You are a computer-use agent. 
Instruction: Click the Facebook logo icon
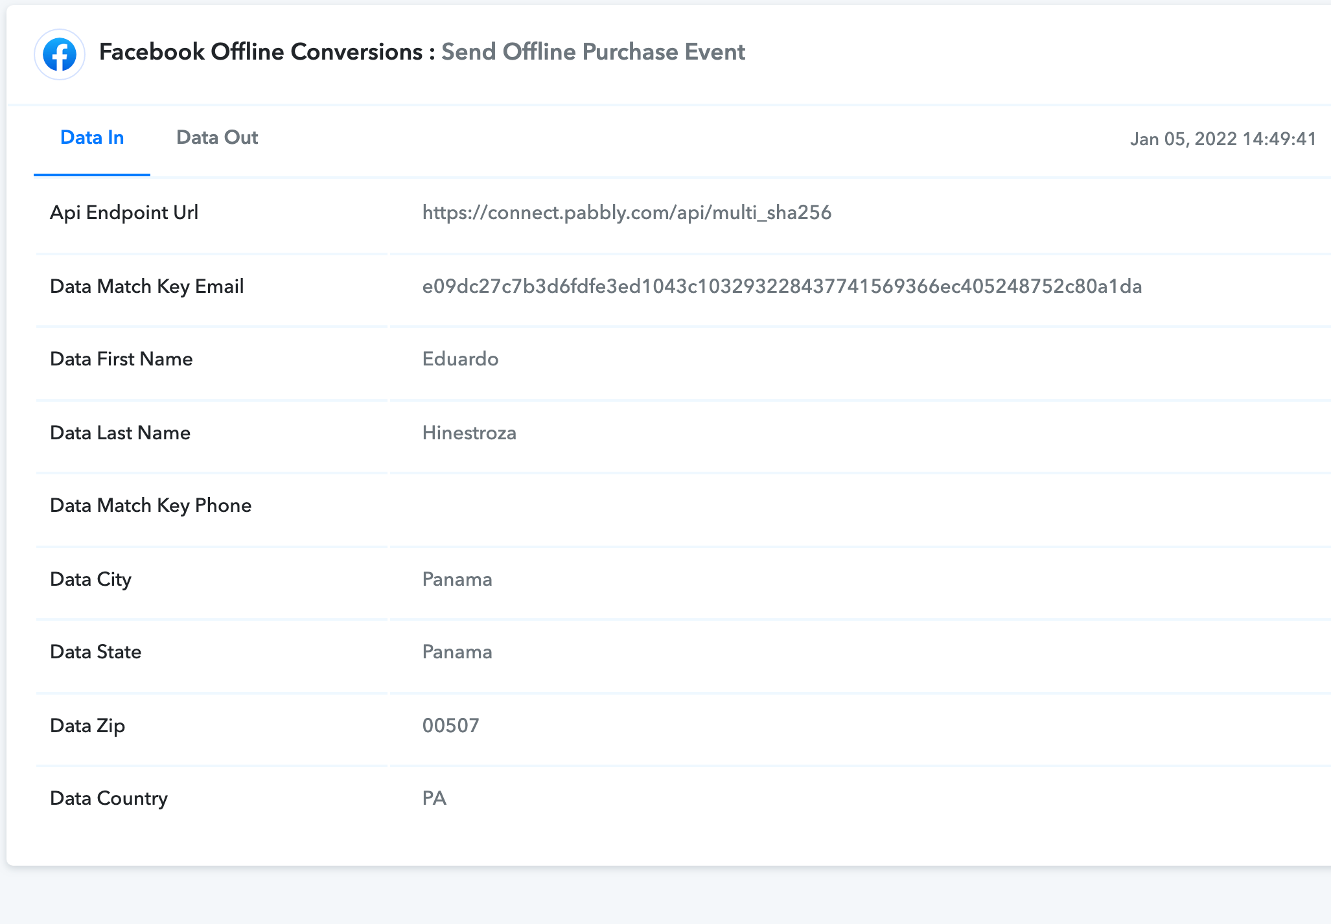pos(60,54)
